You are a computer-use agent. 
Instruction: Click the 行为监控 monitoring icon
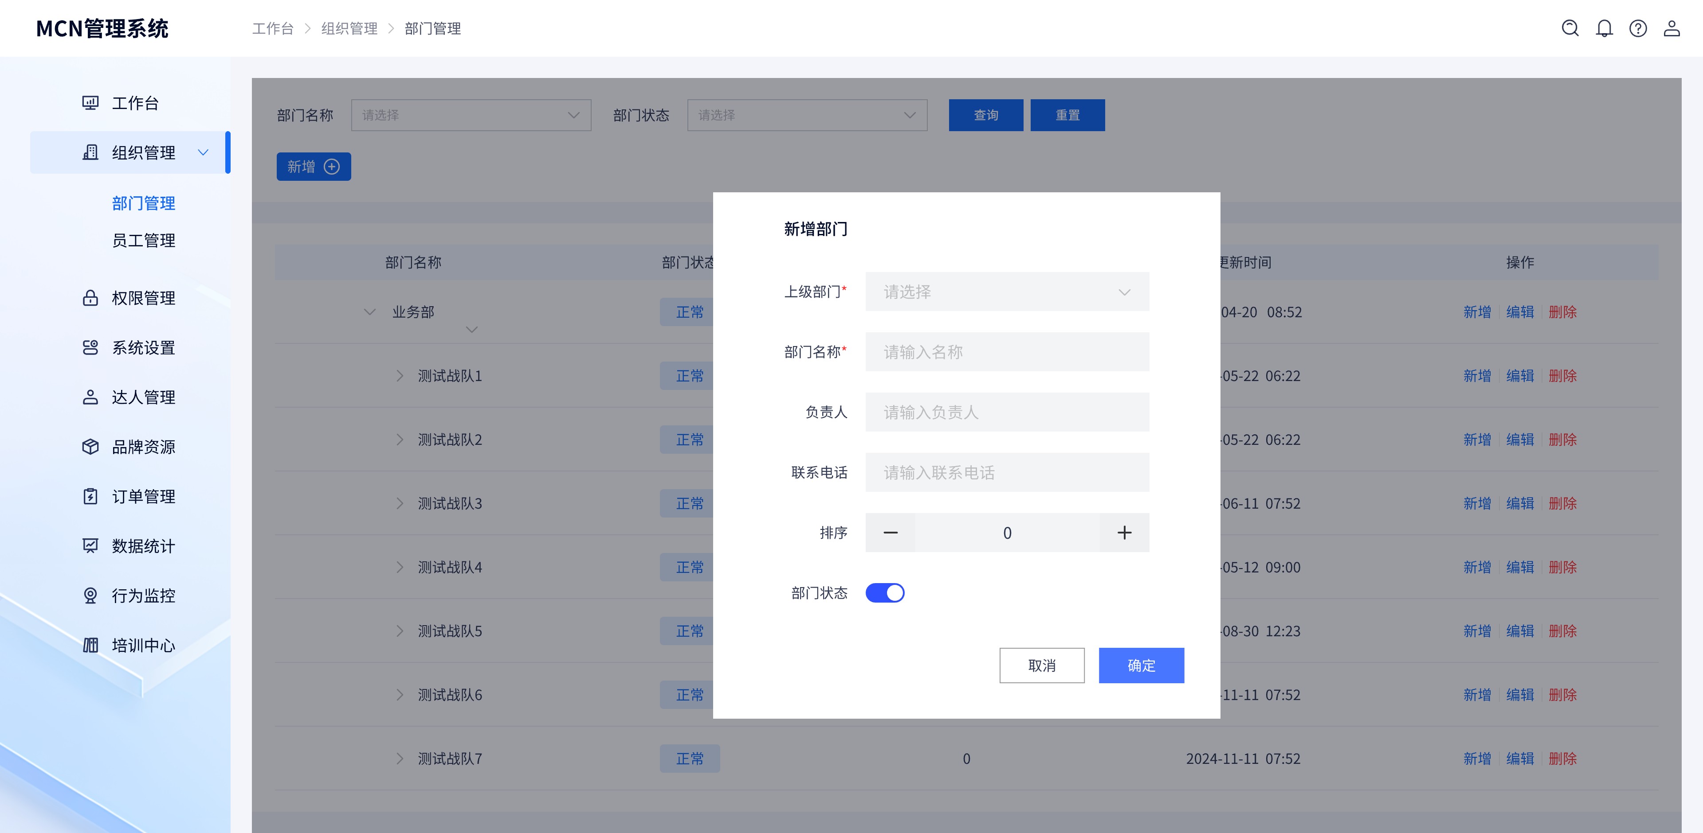pyautogui.click(x=90, y=595)
